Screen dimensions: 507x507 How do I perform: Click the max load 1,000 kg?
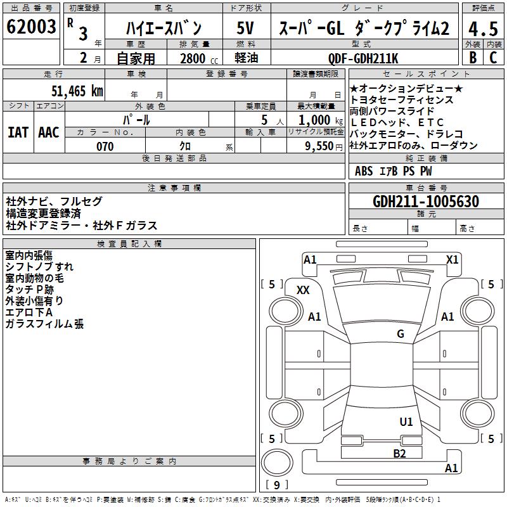pos(321,120)
